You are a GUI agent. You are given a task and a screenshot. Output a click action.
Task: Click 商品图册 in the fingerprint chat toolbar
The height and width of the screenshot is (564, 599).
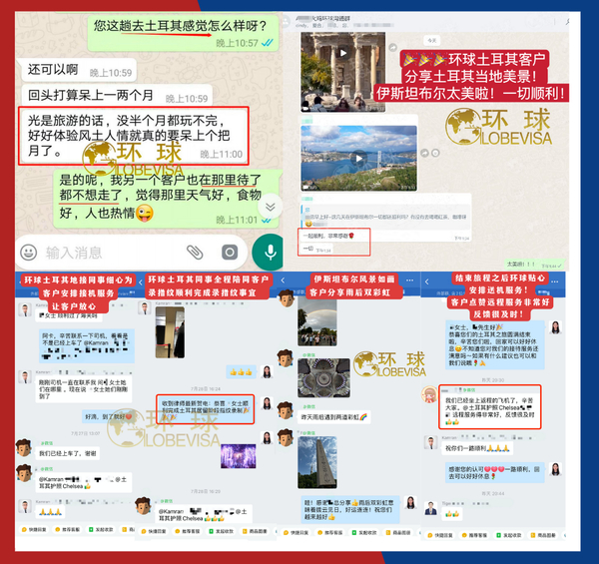point(255,531)
